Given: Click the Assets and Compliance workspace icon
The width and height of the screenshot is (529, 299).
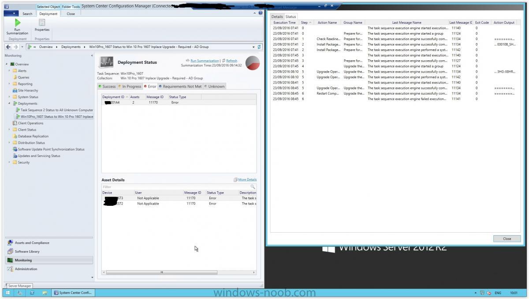Looking at the screenshot, I should [x=10, y=243].
